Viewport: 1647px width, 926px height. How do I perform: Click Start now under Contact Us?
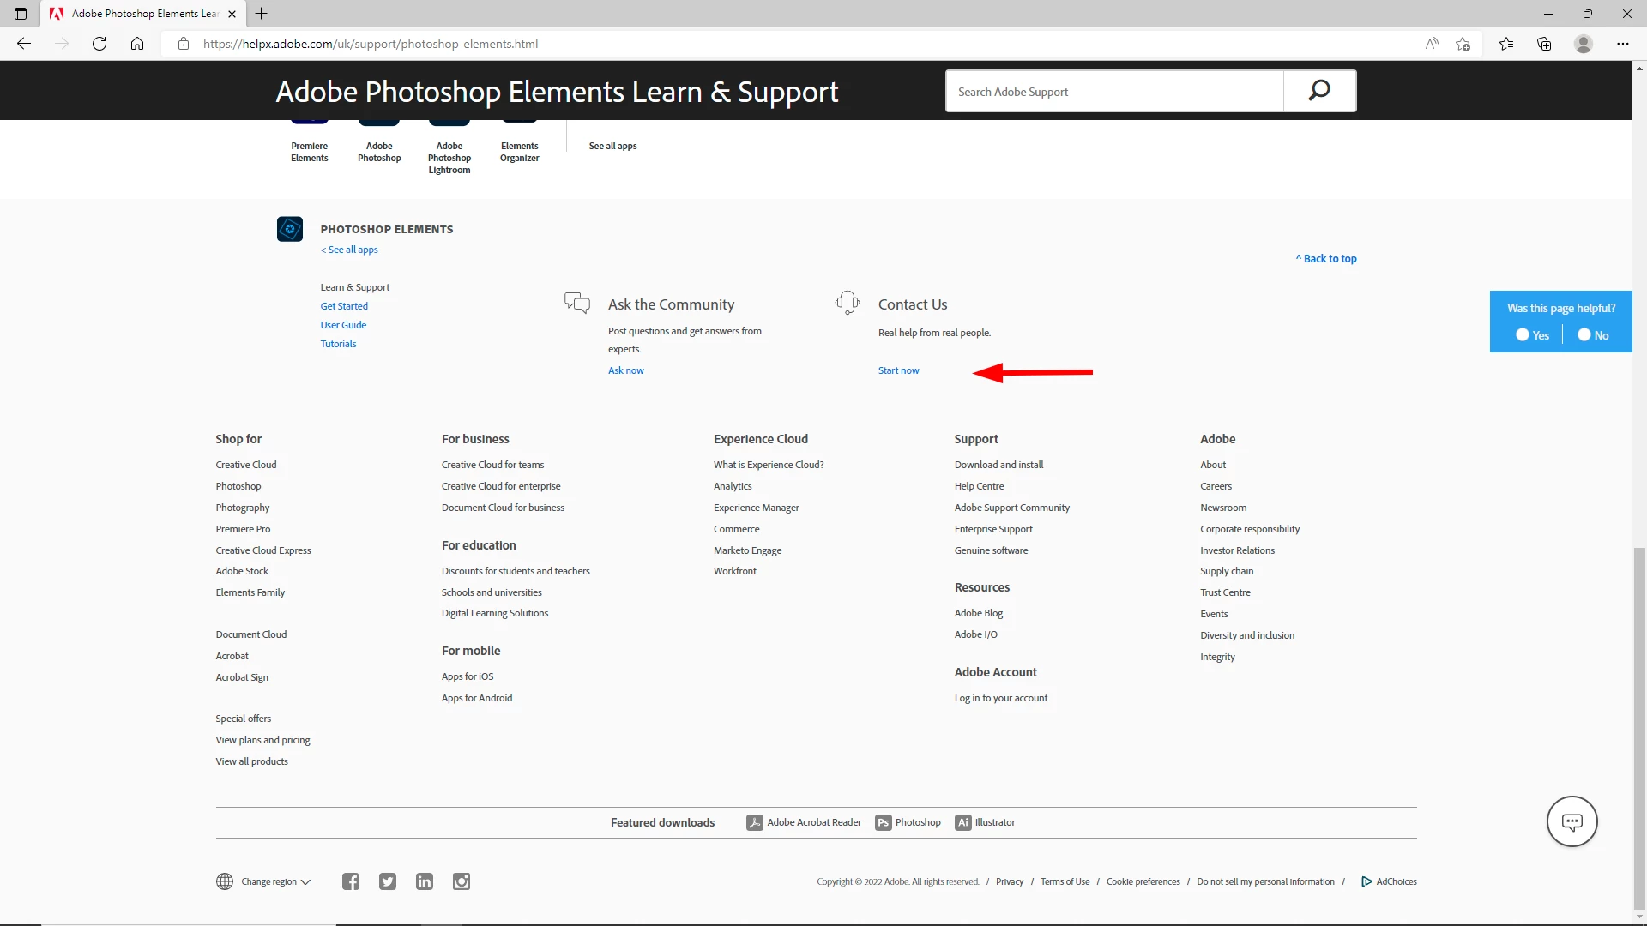click(898, 370)
